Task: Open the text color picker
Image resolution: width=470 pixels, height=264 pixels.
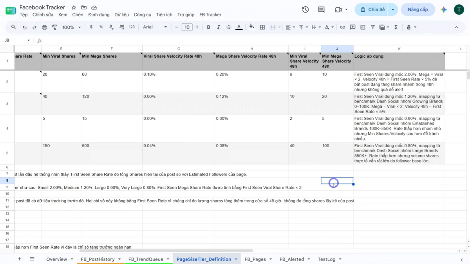Action: point(239,27)
